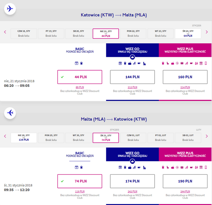Select the 74 PLN BASIC return fare
This screenshot has width=212, height=205.
(x=80, y=181)
